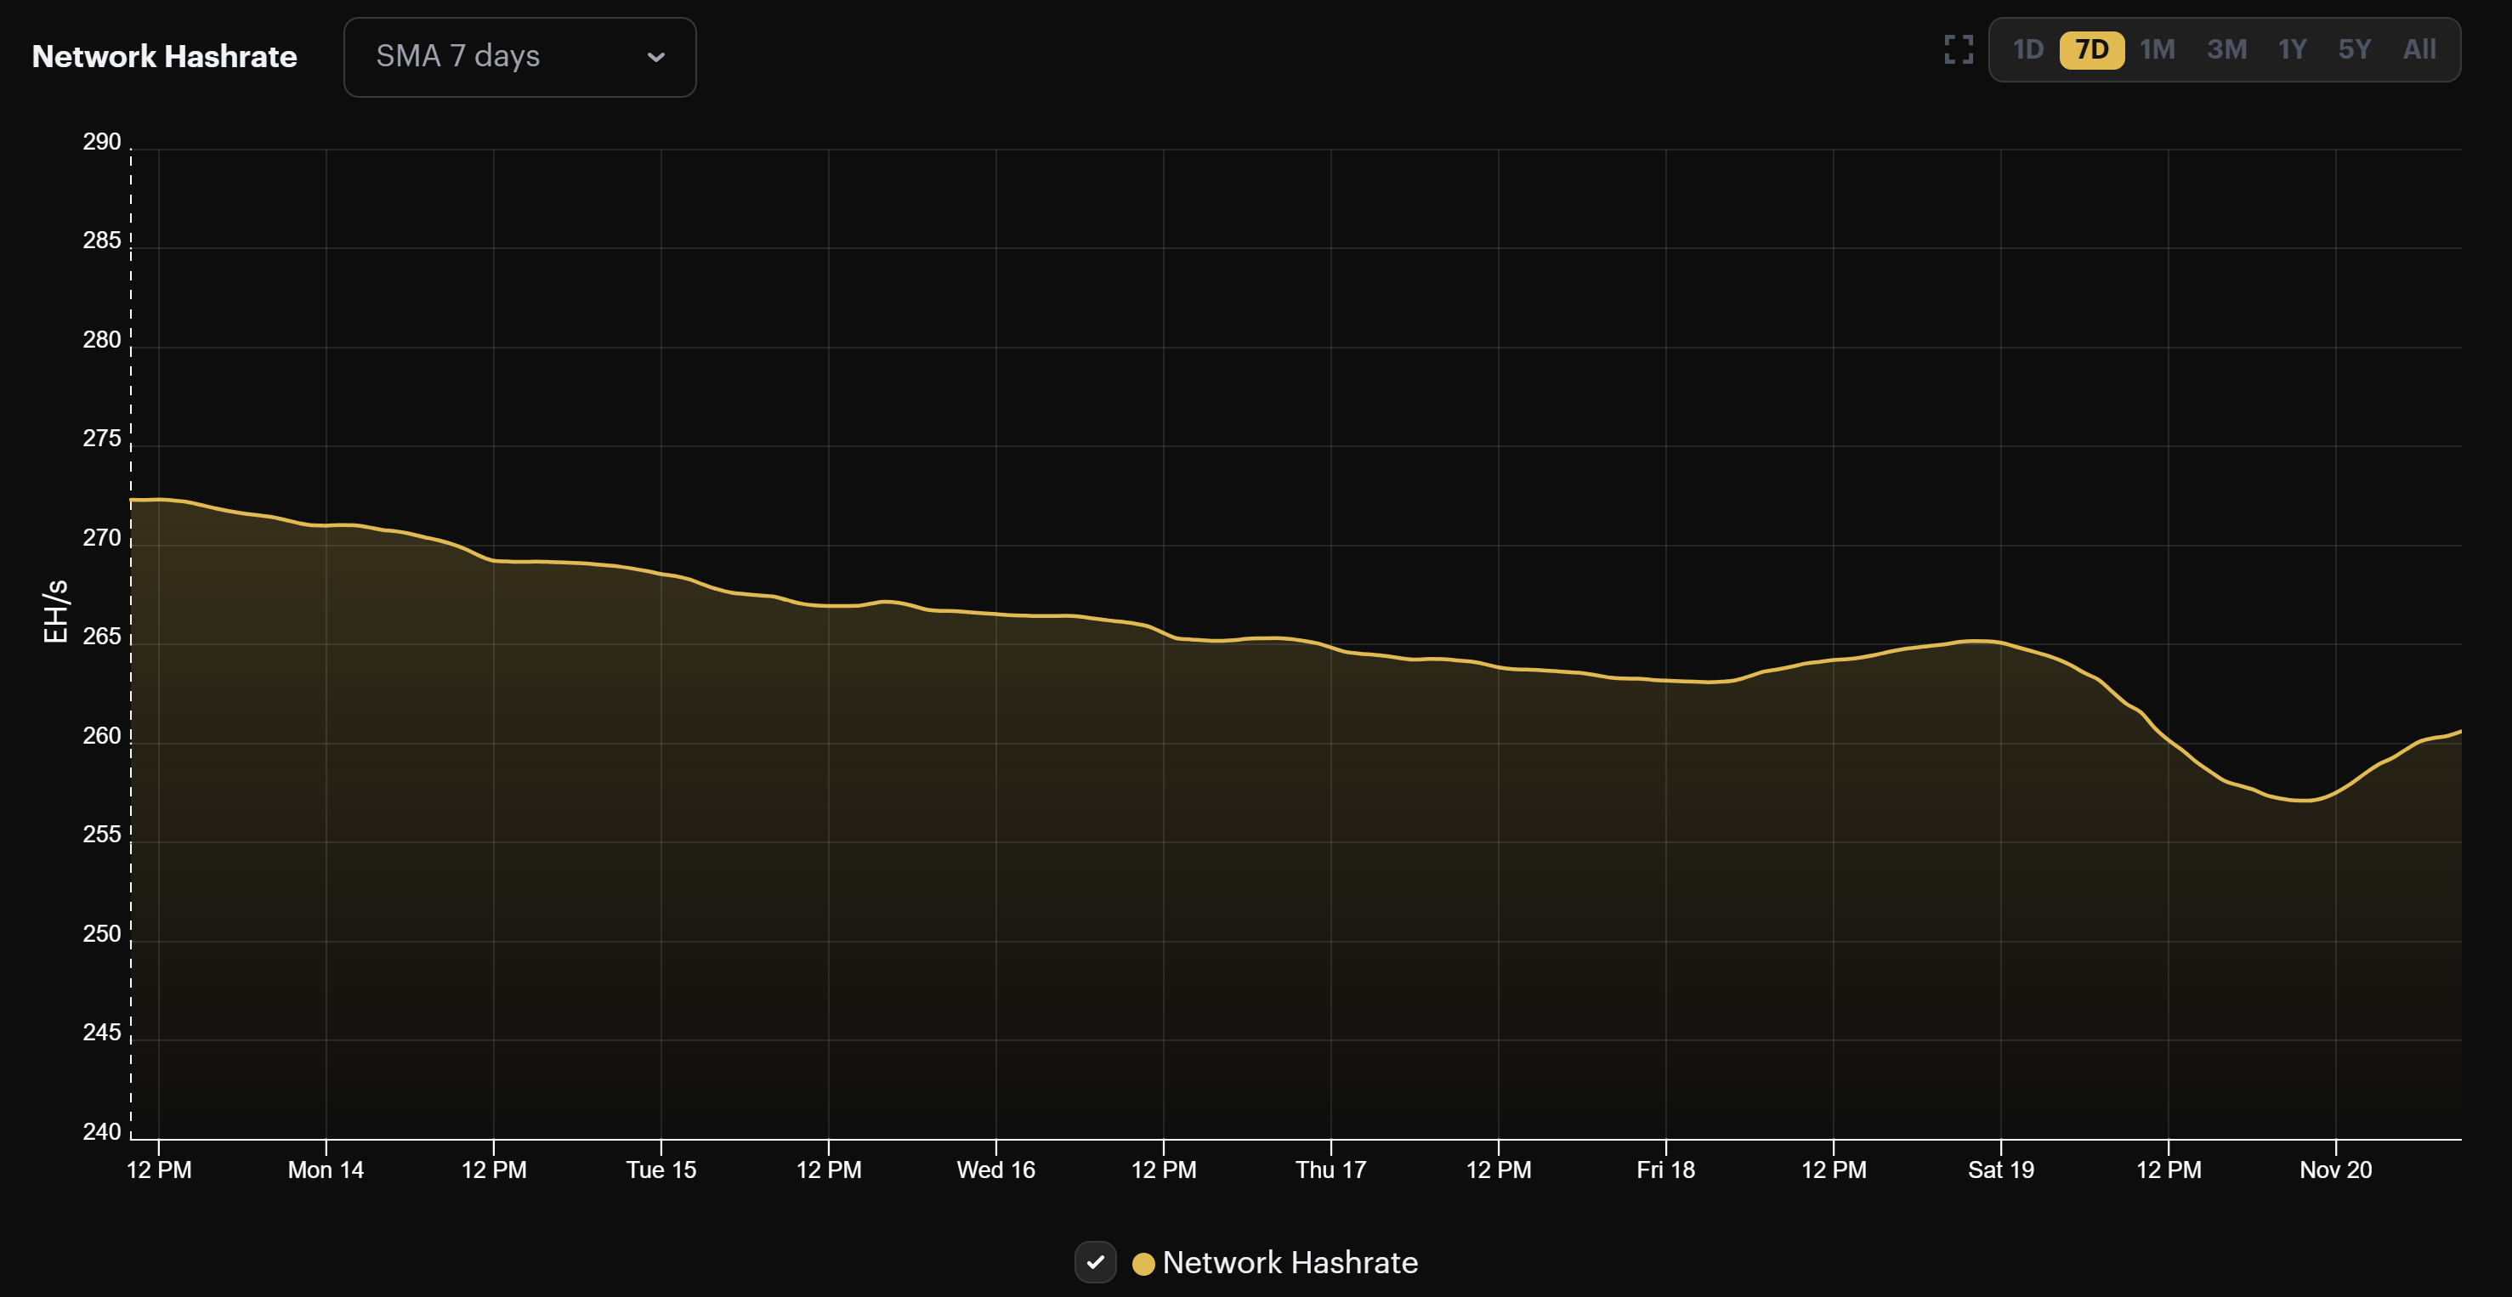Click the SMA 7 days text field

coord(458,57)
